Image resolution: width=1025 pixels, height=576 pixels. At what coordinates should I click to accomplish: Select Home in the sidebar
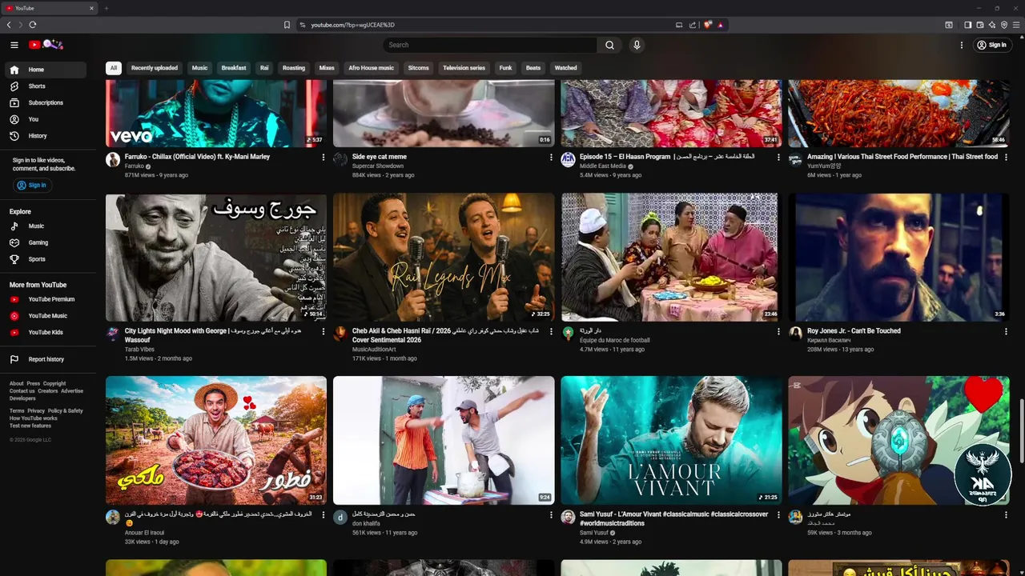click(x=46, y=70)
